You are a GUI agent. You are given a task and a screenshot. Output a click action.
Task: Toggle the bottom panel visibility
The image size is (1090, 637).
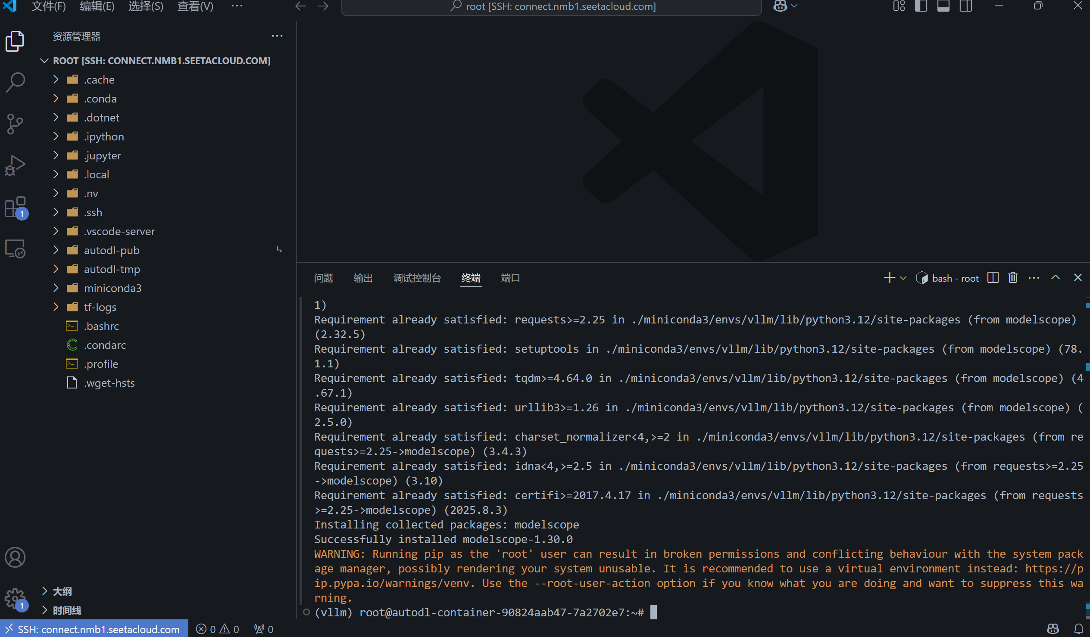coord(943,6)
